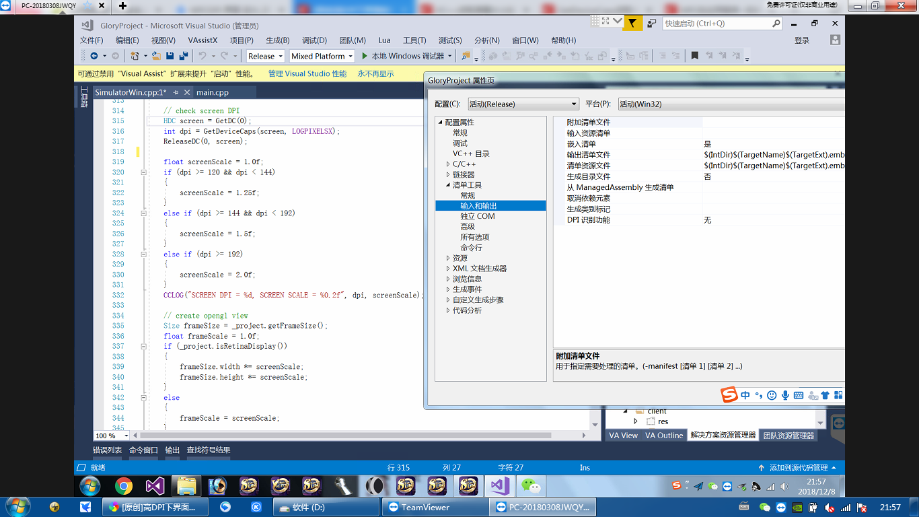Select the 独立 COM tree item
919x517 pixels.
click(478, 216)
